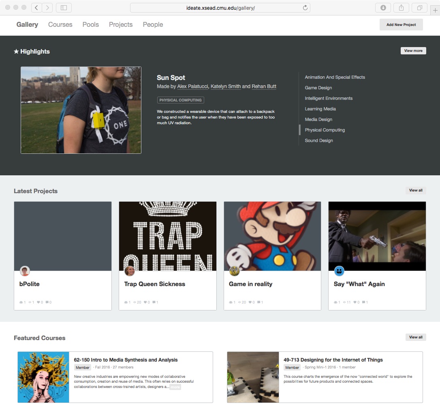Click the Trap Queen Sickness author avatar
This screenshot has height=405, width=440.
pos(130,271)
